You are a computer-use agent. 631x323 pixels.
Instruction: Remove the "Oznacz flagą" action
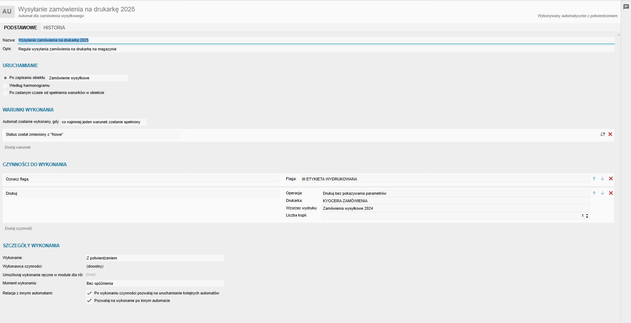click(x=611, y=179)
